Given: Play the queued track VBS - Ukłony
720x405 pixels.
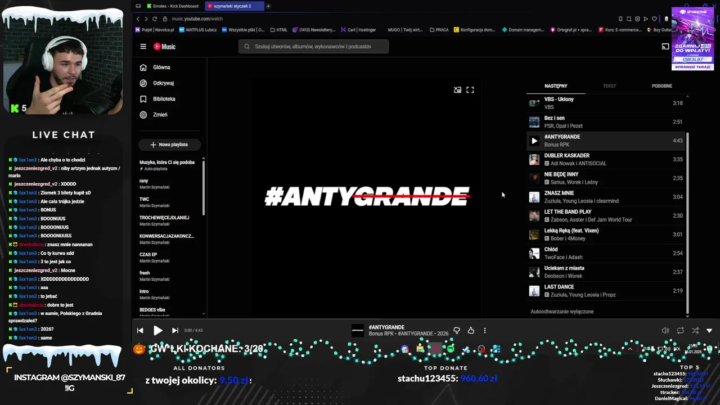Looking at the screenshot, I should (x=606, y=103).
